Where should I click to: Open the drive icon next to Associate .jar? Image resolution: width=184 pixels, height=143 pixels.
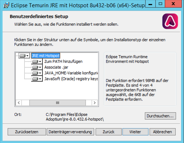(x=37, y=67)
